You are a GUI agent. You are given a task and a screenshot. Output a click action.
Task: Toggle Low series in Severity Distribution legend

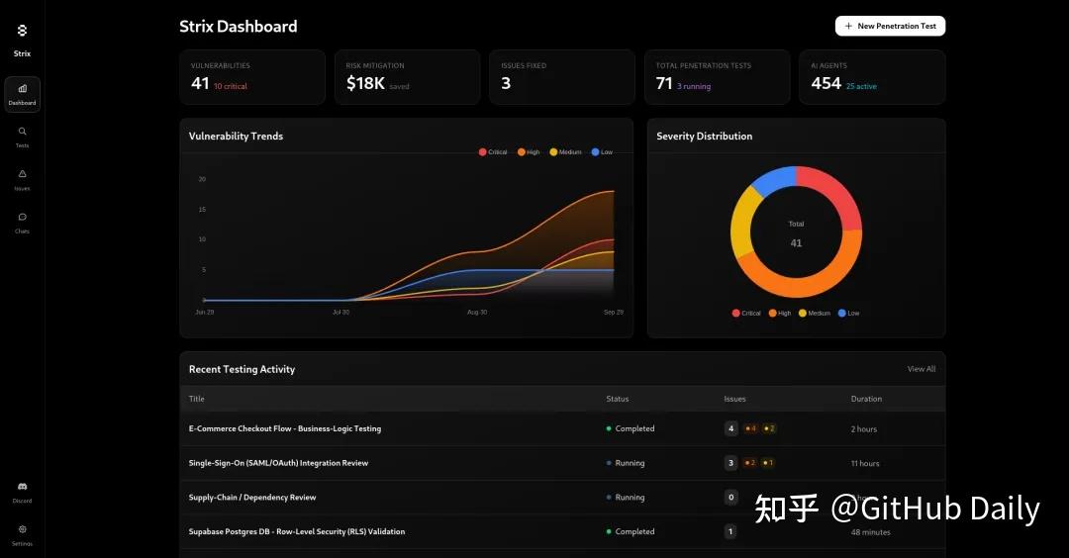tap(848, 313)
